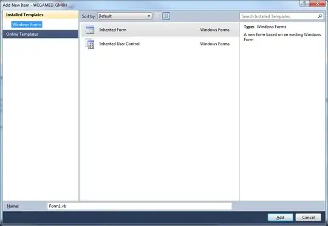The image size is (328, 226).
Task: Click the Type: Windows Forms description line
Action: tap(265, 27)
